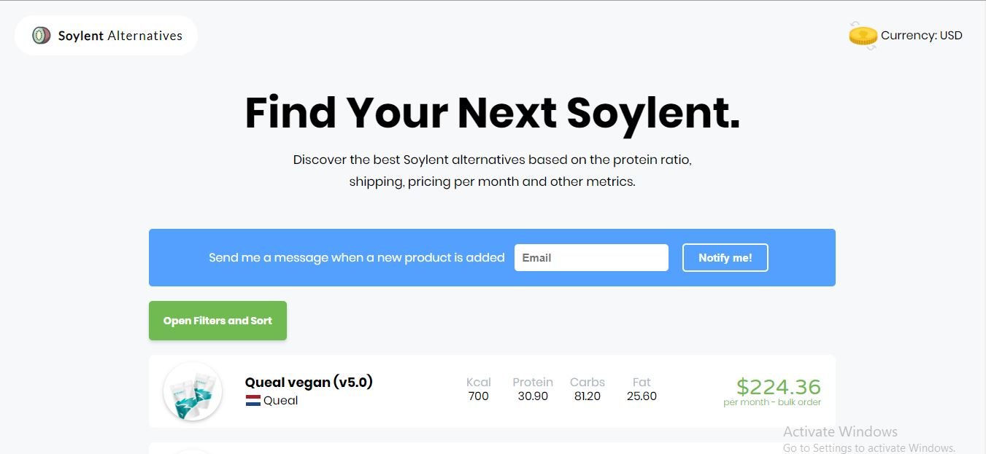Click the $224.36 monthly price
Screen dimensions: 986x454
(x=778, y=386)
